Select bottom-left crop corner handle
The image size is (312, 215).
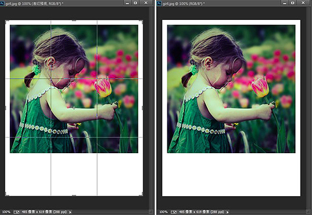pyautogui.click(x=7, y=195)
